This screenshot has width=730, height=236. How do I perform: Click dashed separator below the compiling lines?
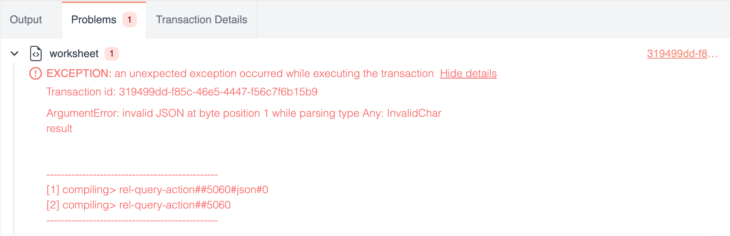132,221
